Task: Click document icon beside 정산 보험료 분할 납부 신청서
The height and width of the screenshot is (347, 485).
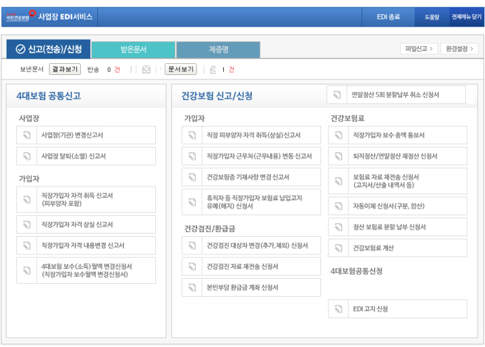Action: point(338,227)
